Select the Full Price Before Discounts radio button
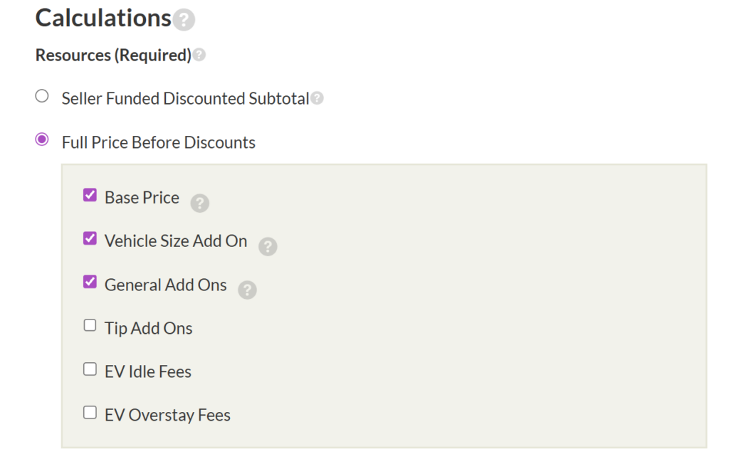Viewport: 729px width, 459px height. tap(42, 139)
